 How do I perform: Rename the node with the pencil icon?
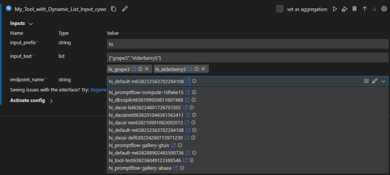[x=125, y=9]
